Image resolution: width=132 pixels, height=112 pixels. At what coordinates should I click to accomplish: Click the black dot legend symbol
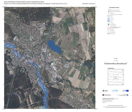[109, 12]
